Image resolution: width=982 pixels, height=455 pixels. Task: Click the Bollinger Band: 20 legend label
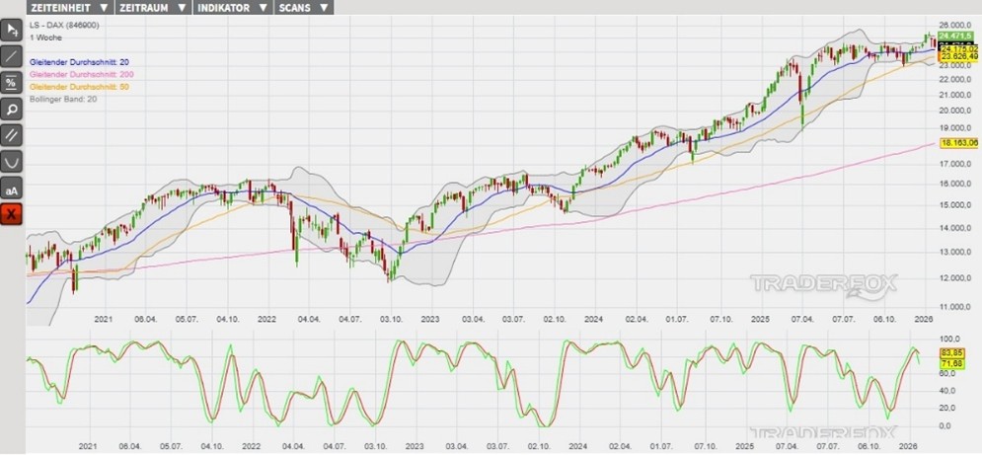65,99
